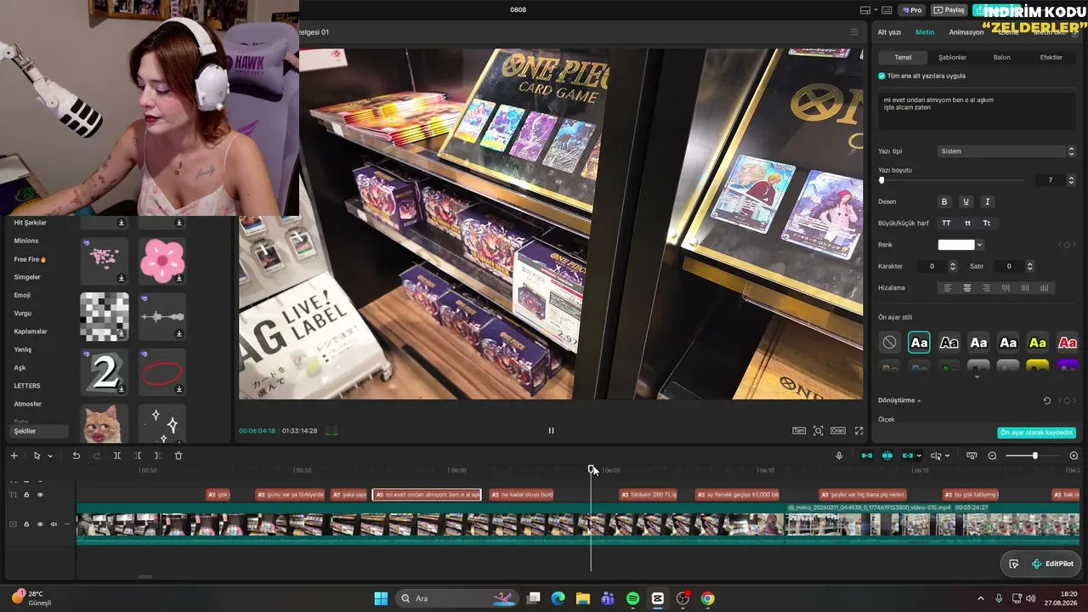Click the Yazı boyutu font size slider
The width and height of the screenshot is (1088, 612).
click(953, 180)
